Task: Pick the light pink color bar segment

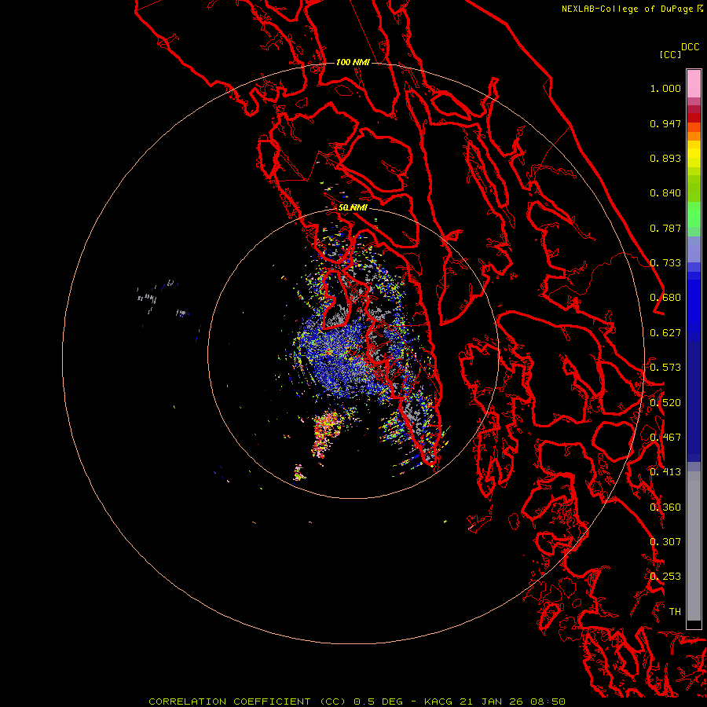Action: pyautogui.click(x=694, y=83)
